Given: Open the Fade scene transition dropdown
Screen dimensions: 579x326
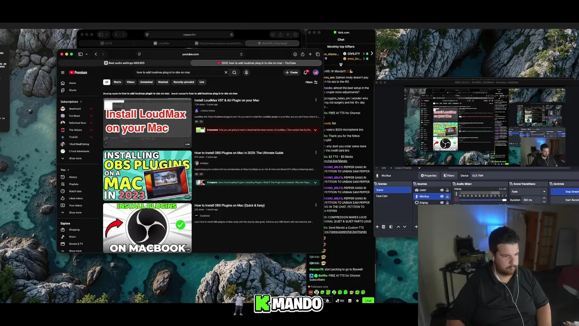Looking at the screenshot, I should (528, 192).
